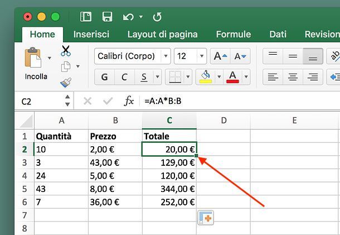This screenshot has width=340, height=235.
Task: Select column B header
Action: (115, 121)
